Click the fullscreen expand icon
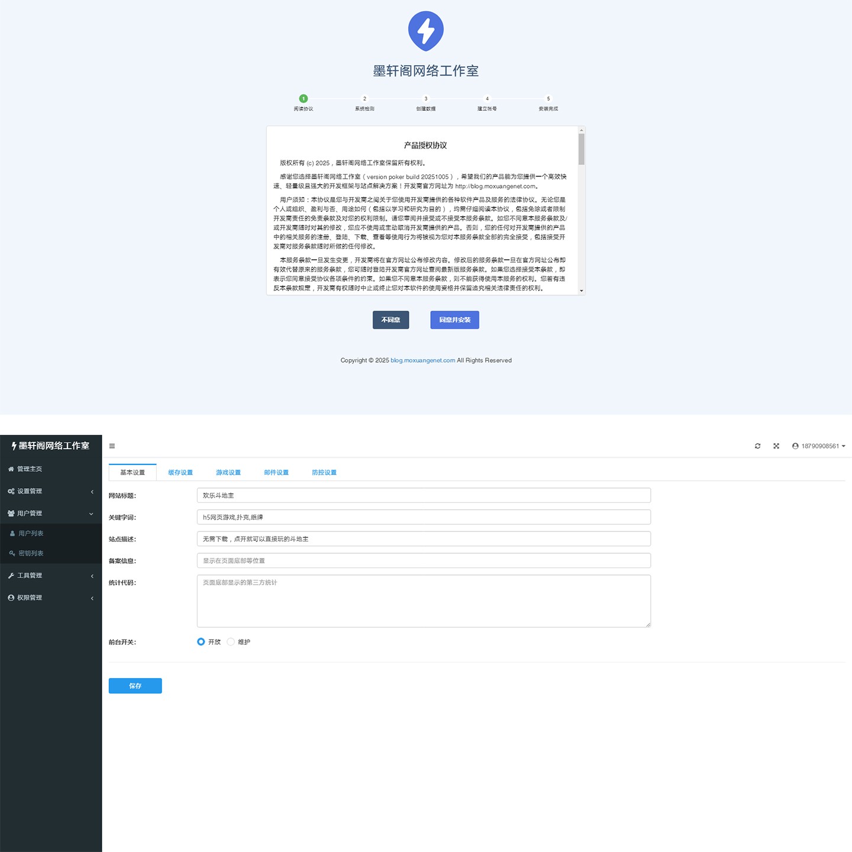 coord(776,446)
